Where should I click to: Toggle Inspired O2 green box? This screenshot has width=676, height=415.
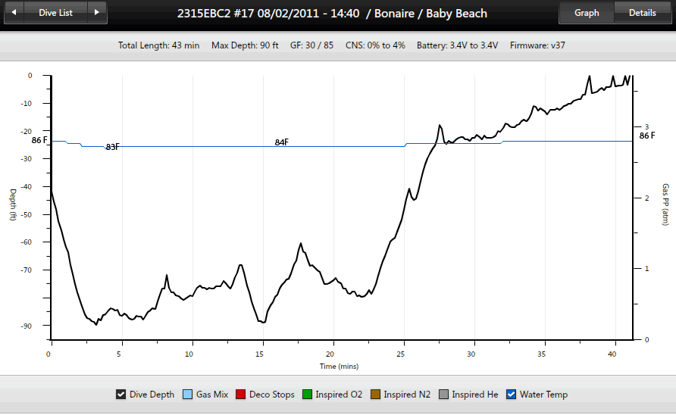[308, 395]
